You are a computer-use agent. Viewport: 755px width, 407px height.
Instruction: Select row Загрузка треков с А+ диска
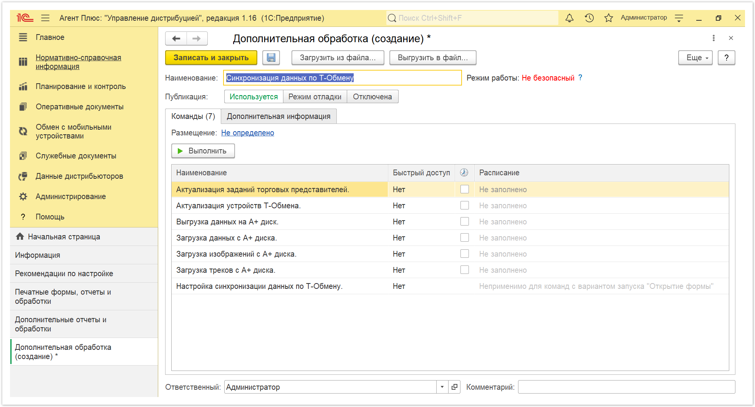pos(450,270)
